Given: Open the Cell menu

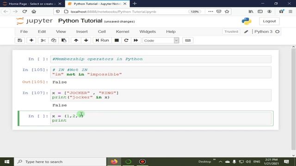Looking at the screenshot, I should [102, 32].
